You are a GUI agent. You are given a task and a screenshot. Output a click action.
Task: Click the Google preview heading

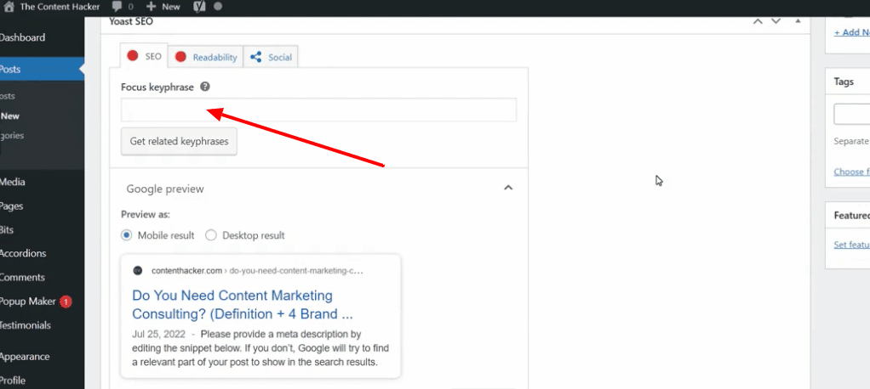[165, 189]
